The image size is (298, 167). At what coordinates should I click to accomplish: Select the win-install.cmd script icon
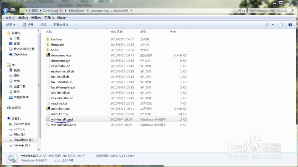[48, 119]
